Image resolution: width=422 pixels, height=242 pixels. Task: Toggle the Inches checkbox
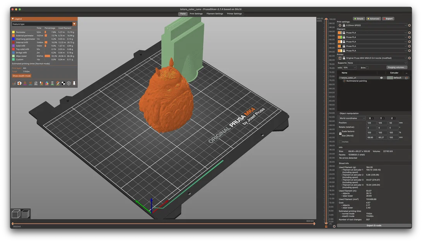pos(340,142)
